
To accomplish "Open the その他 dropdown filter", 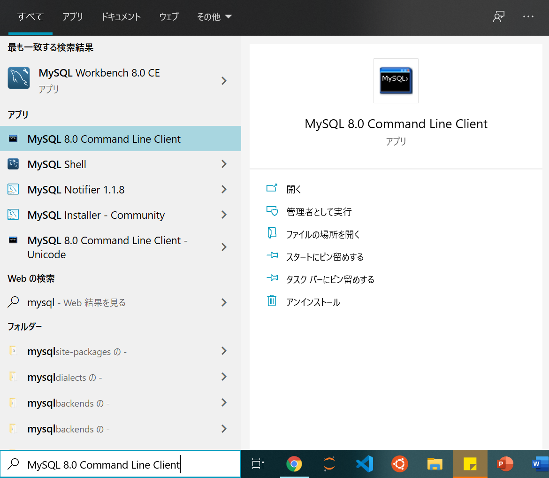I will coord(214,16).
